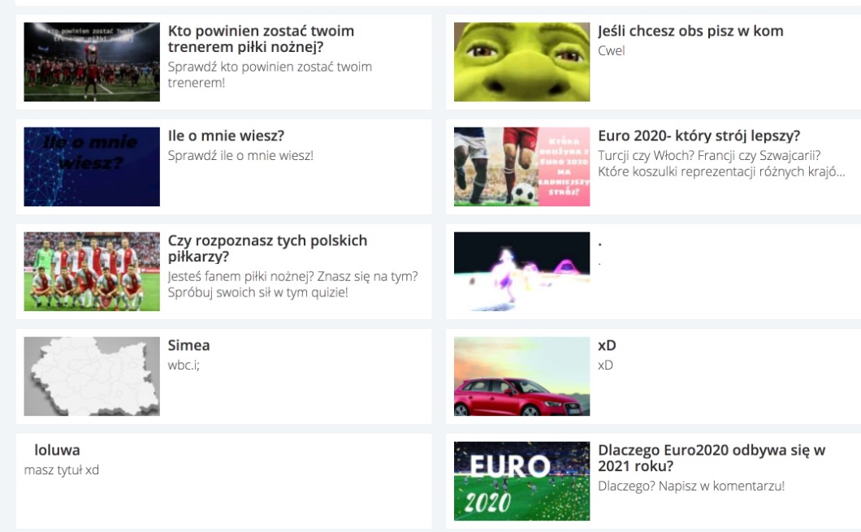Click the Shrek face thumbnail
861x532 pixels.
[x=521, y=62]
